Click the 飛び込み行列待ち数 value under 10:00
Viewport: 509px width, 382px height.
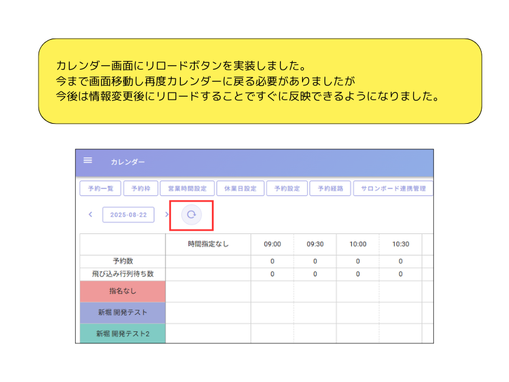[x=358, y=274]
